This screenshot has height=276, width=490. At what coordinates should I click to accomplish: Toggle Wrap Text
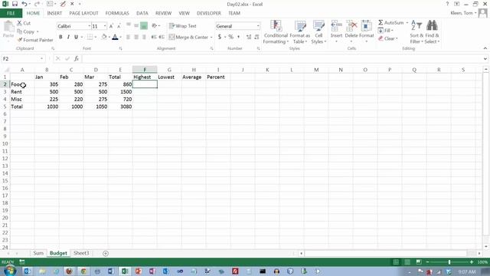coord(183,26)
